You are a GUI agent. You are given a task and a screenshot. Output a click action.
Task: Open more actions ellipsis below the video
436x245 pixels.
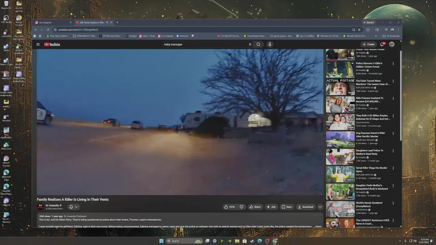tap(320, 207)
